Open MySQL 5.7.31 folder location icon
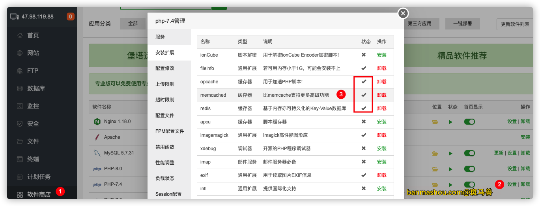540x206 pixels. click(435, 153)
